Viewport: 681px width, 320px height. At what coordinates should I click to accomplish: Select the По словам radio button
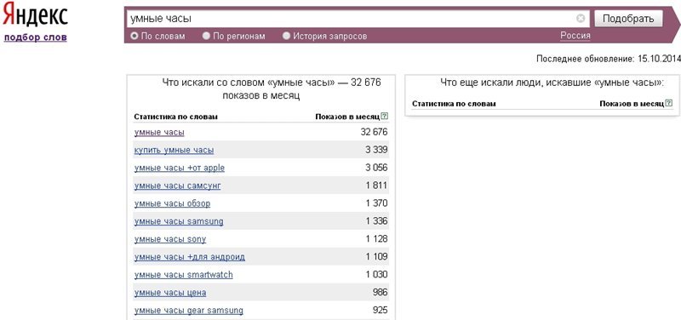(134, 36)
